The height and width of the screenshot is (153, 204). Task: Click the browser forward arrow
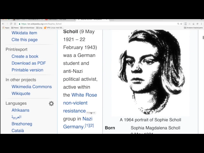(x=7, y=24)
